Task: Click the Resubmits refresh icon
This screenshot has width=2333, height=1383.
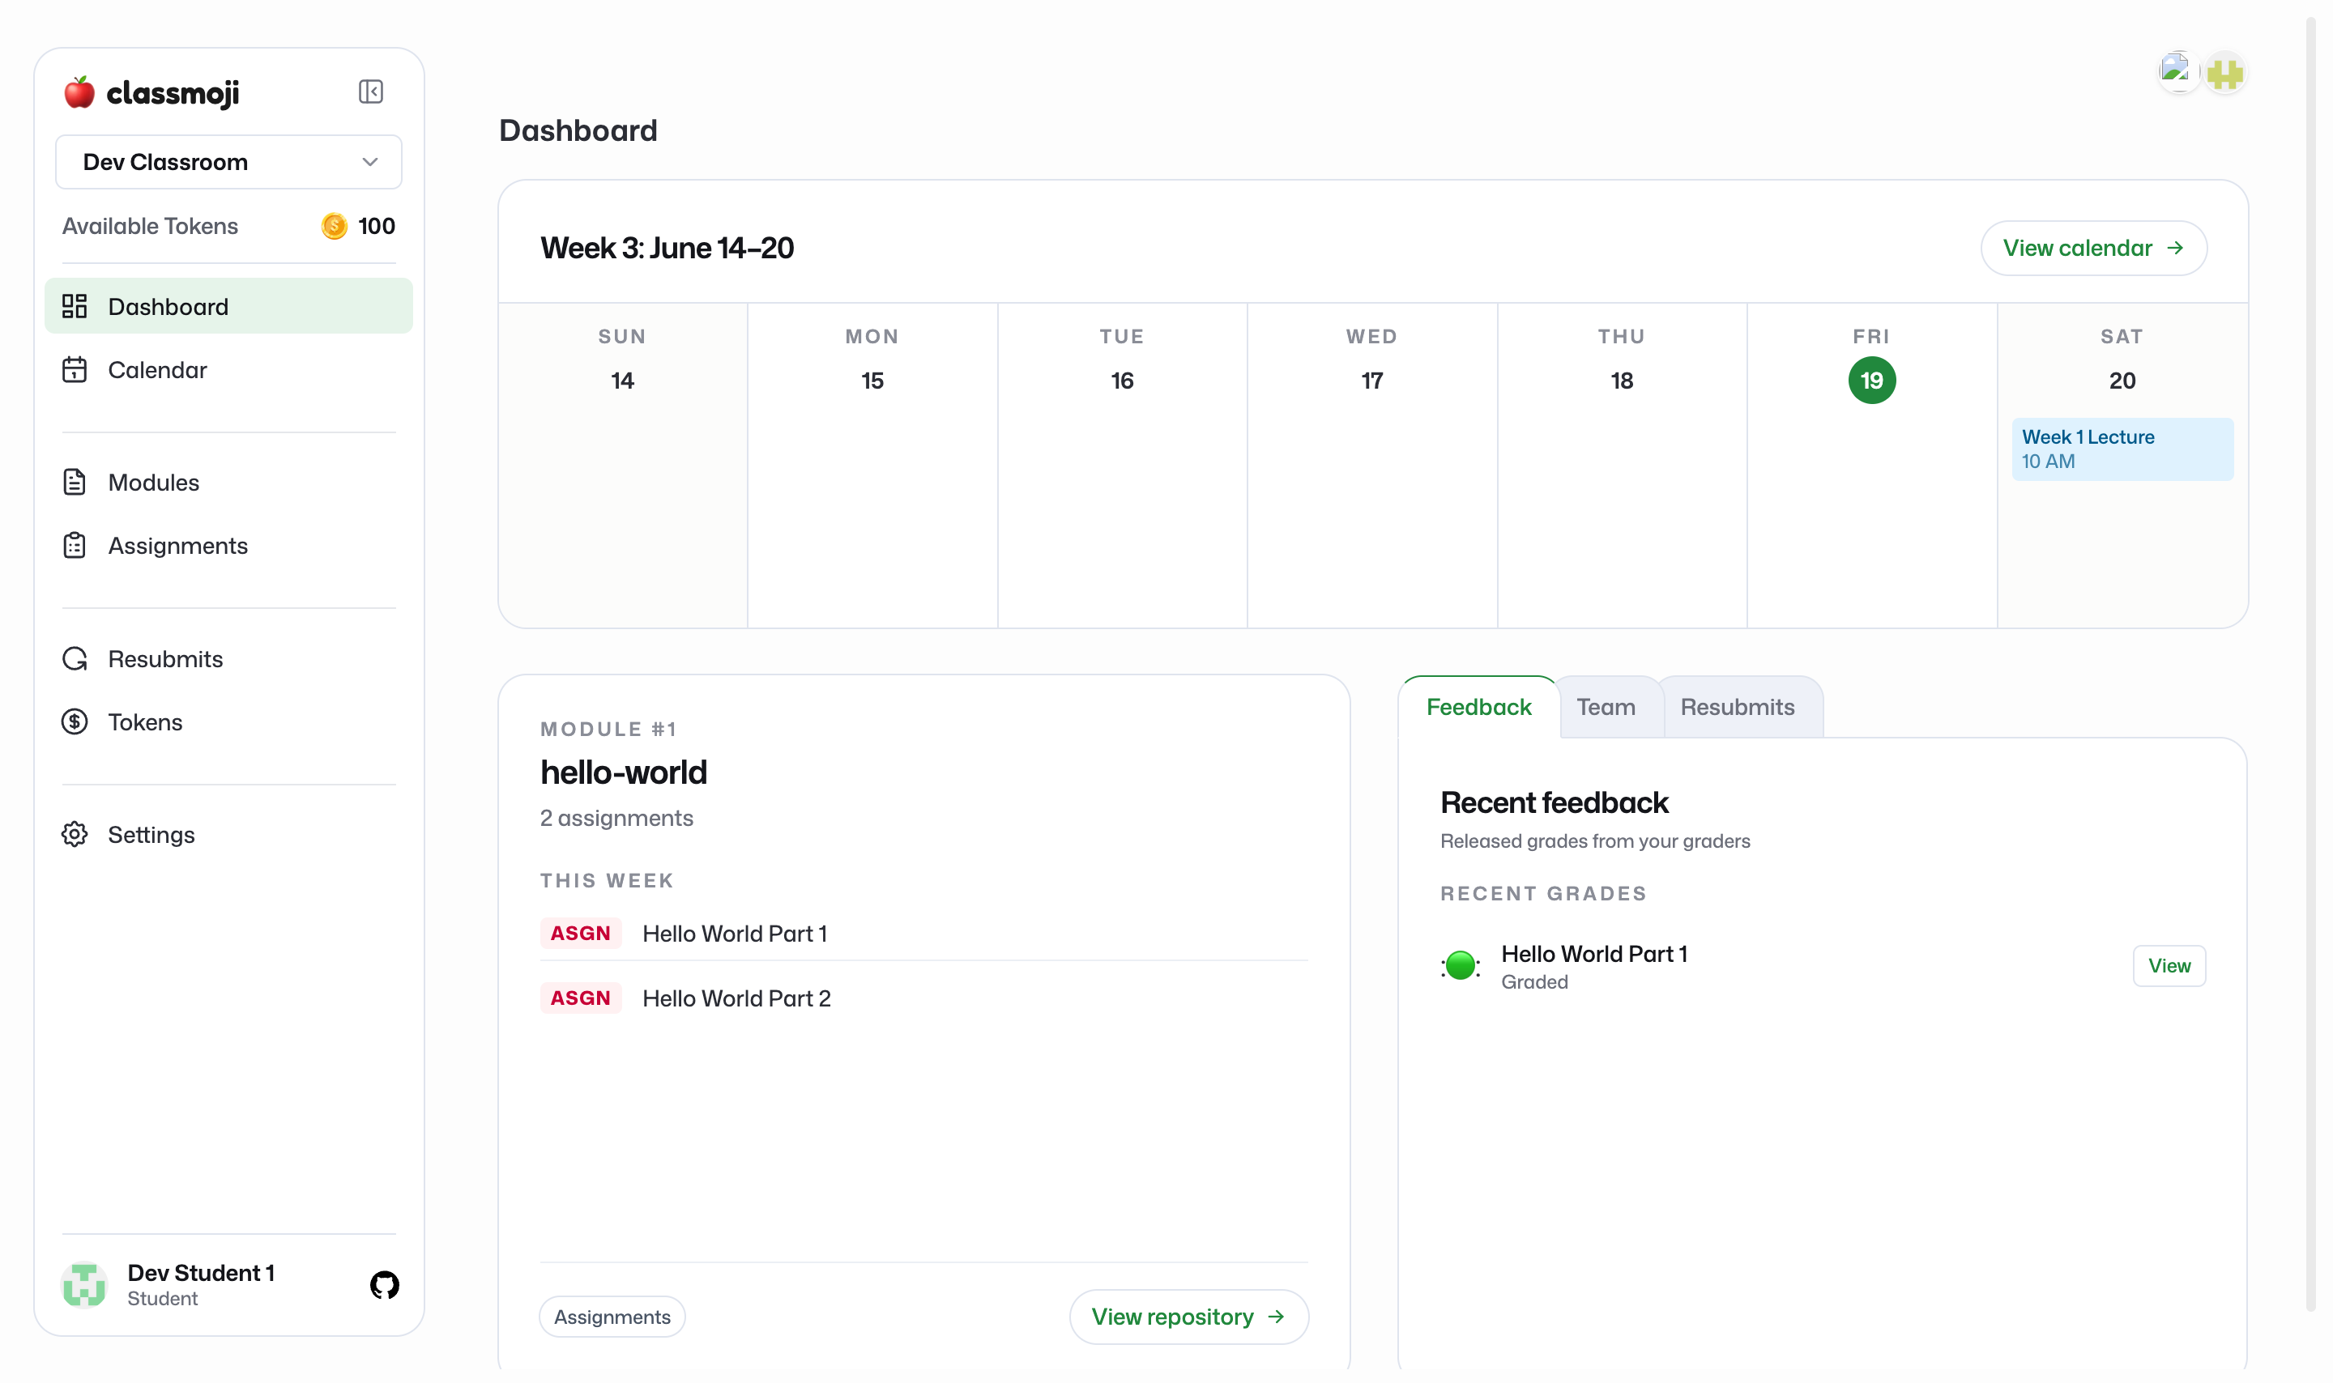Action: tap(75, 659)
